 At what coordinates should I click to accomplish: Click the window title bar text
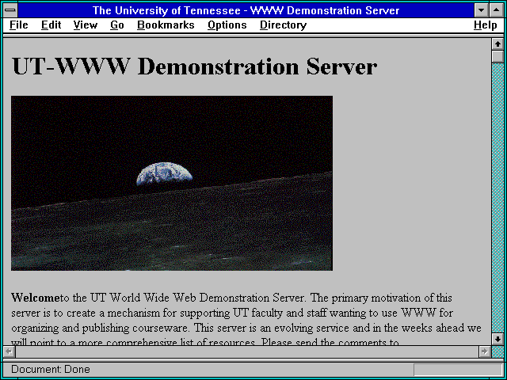(x=246, y=10)
